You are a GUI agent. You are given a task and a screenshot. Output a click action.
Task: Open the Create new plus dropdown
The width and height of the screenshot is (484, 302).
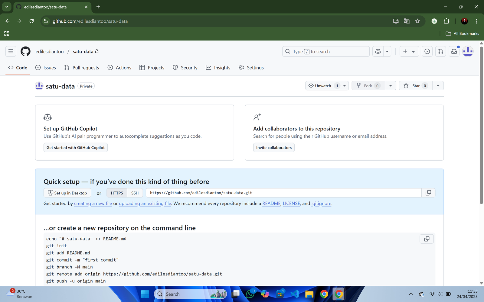409,51
